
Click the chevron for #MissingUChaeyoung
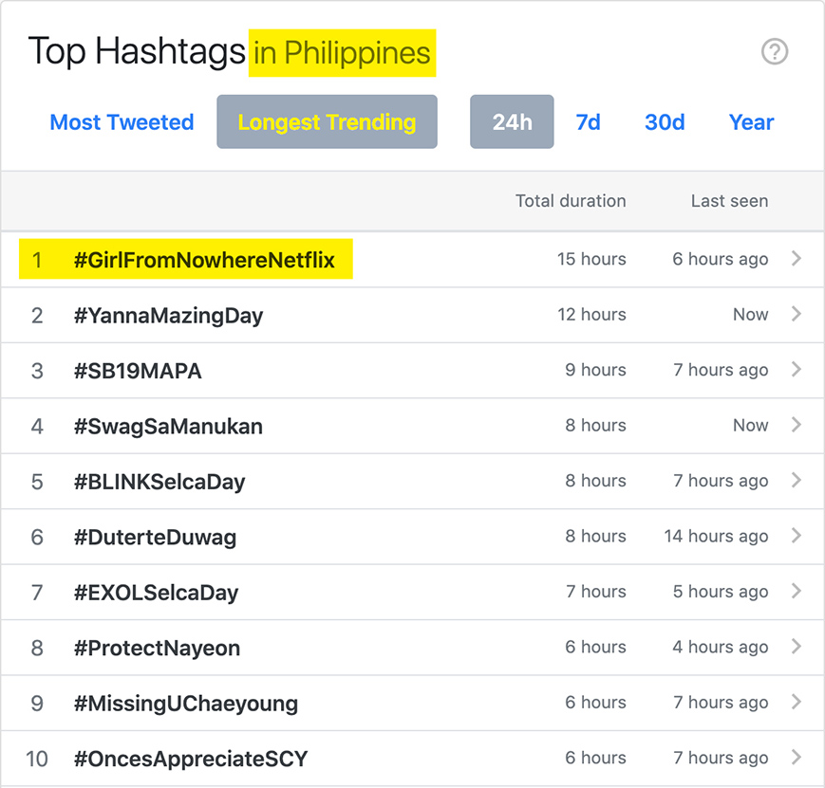(797, 702)
